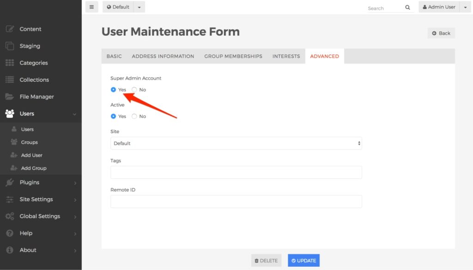The height and width of the screenshot is (270, 473).
Task: Click the search magnifier icon
Action: pos(407,7)
